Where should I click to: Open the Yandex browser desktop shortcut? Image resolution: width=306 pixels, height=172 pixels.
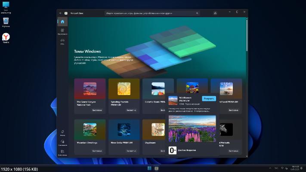tap(6, 38)
